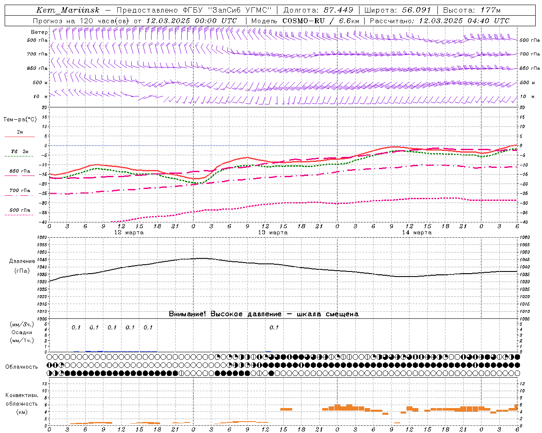Click the '(км)' unit under convective cloudiness
The image size is (542, 433).
point(22,412)
